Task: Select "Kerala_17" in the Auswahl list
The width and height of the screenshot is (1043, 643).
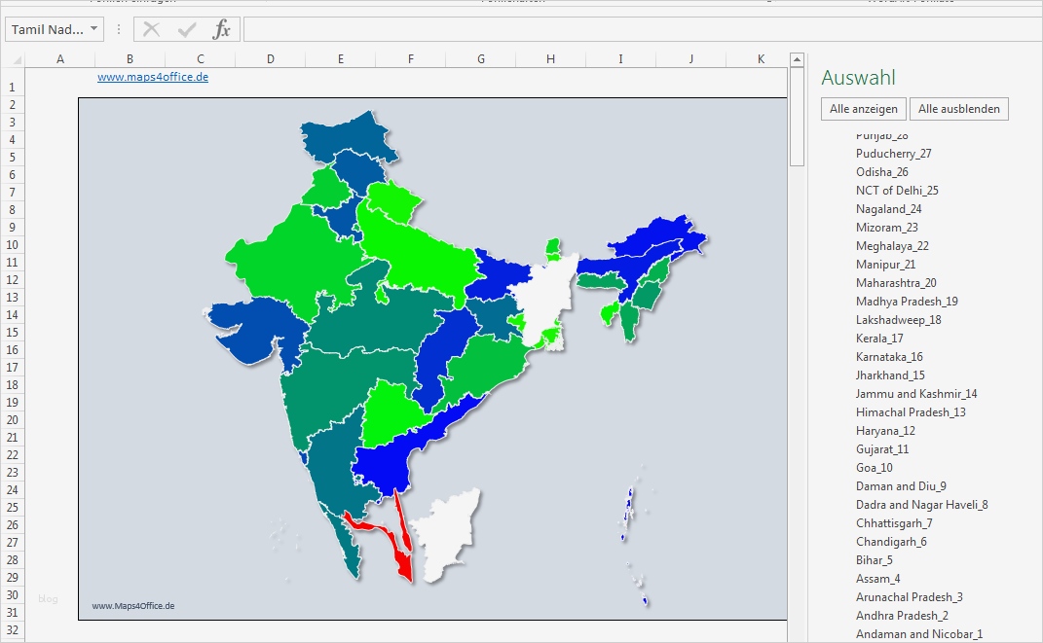Action: (x=878, y=338)
